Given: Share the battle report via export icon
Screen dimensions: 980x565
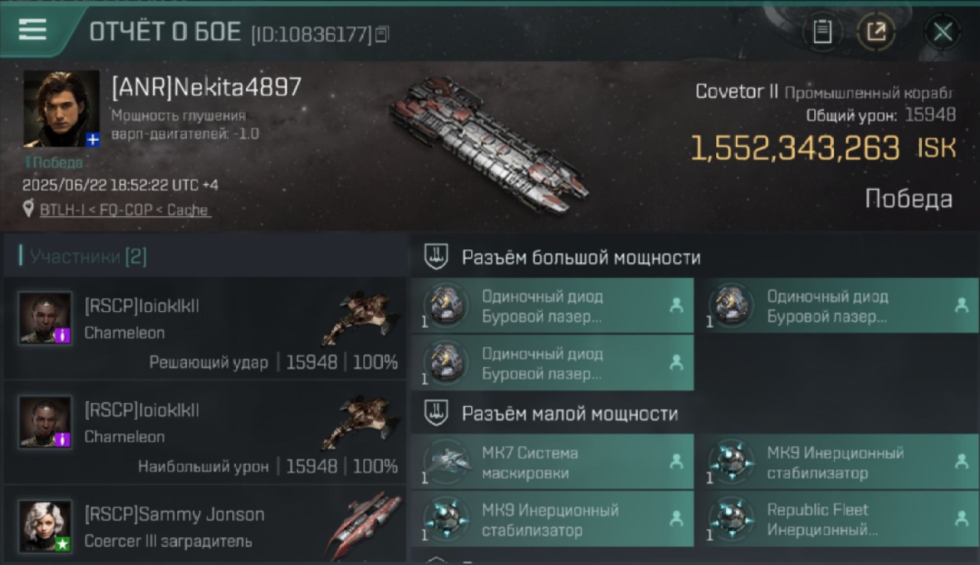Looking at the screenshot, I should (876, 32).
